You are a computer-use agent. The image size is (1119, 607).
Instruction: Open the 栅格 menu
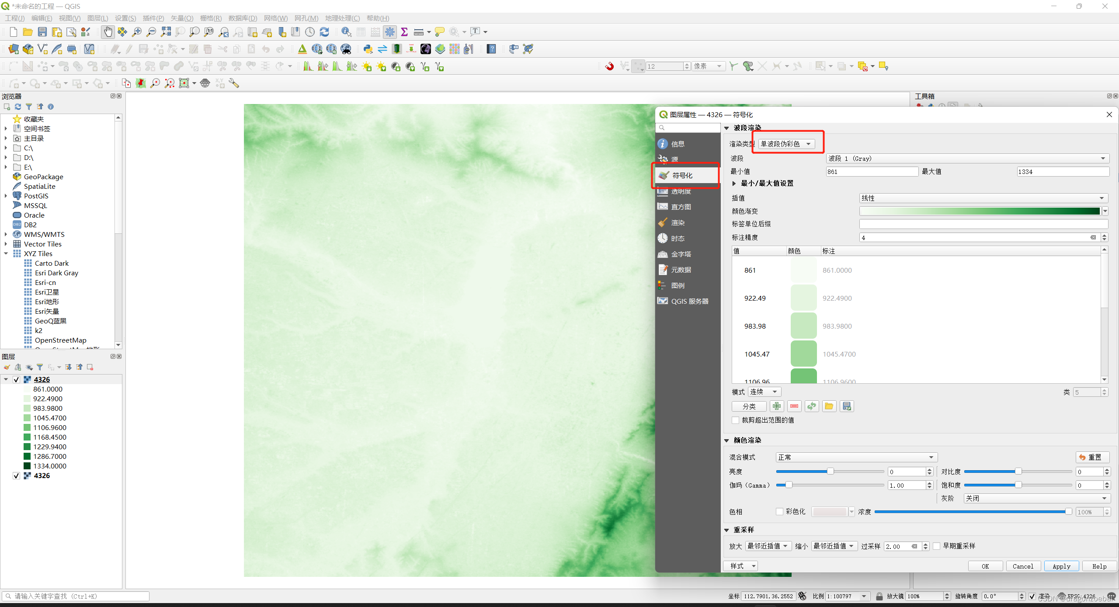(x=210, y=18)
